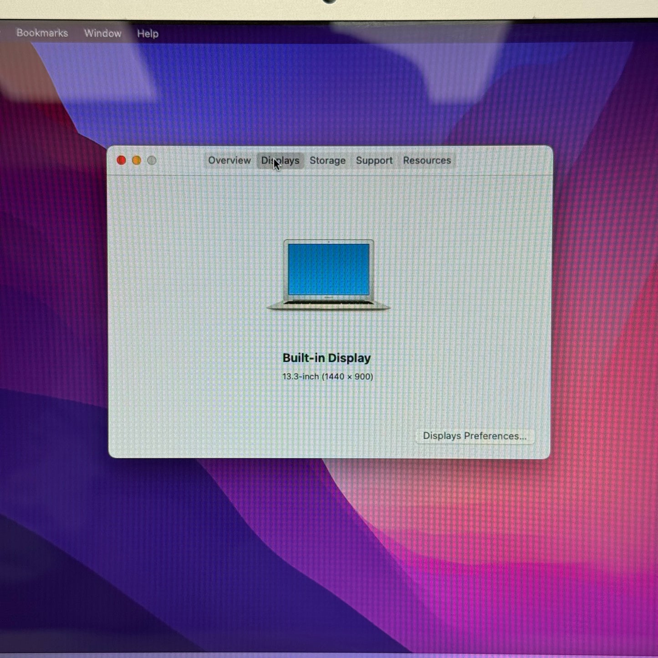This screenshot has width=658, height=658.
Task: Open the Storage tab
Action: (x=327, y=161)
